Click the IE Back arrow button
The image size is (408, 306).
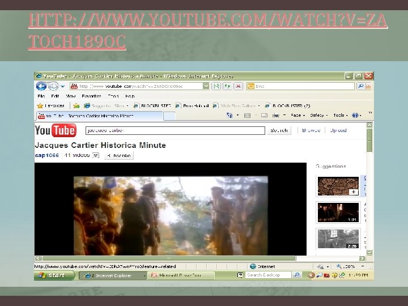point(41,86)
